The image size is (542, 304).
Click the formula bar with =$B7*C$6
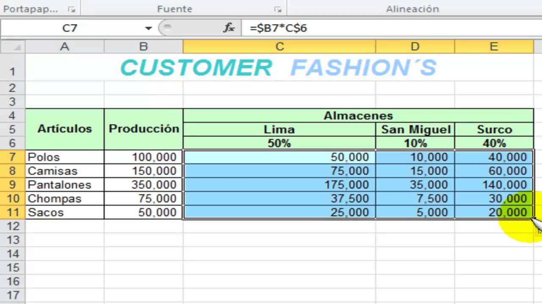pos(392,28)
